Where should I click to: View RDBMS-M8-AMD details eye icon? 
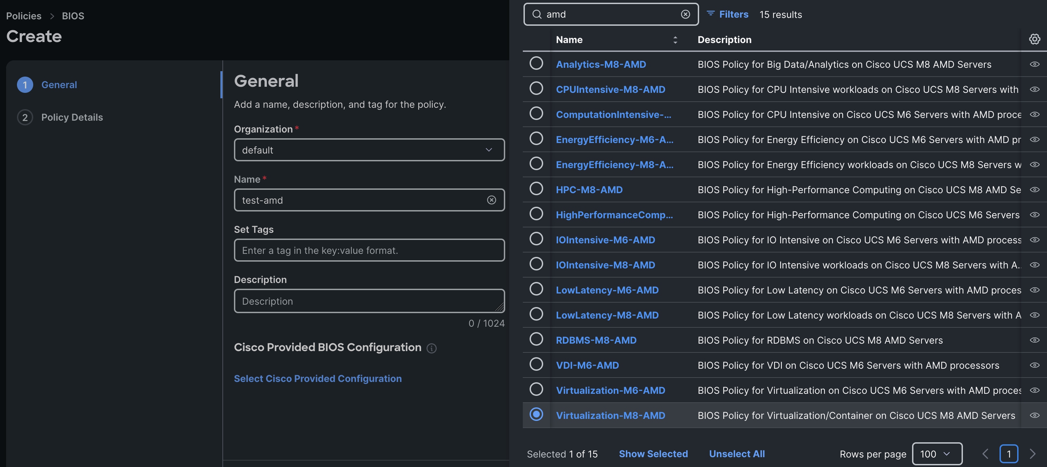coord(1034,340)
